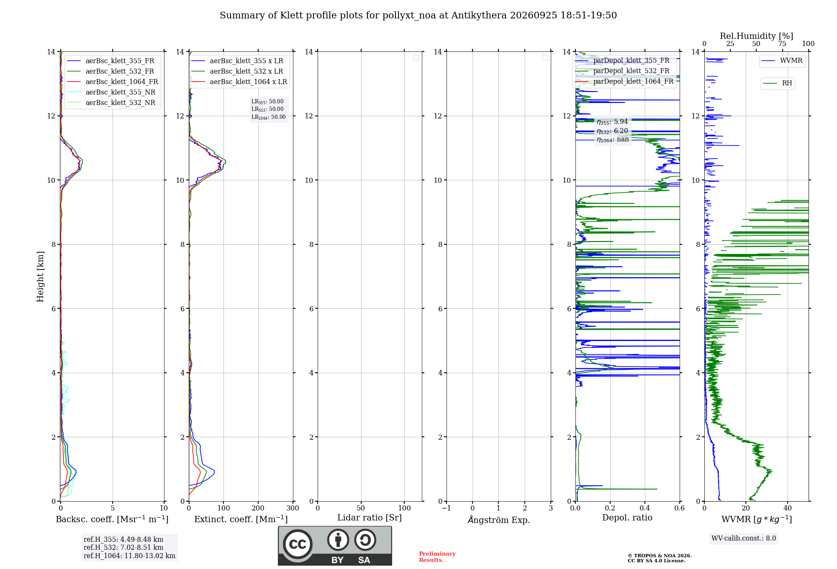Click aerBsc_klett_355_NR legend entry
This screenshot has height=569, width=837.
click(112, 92)
